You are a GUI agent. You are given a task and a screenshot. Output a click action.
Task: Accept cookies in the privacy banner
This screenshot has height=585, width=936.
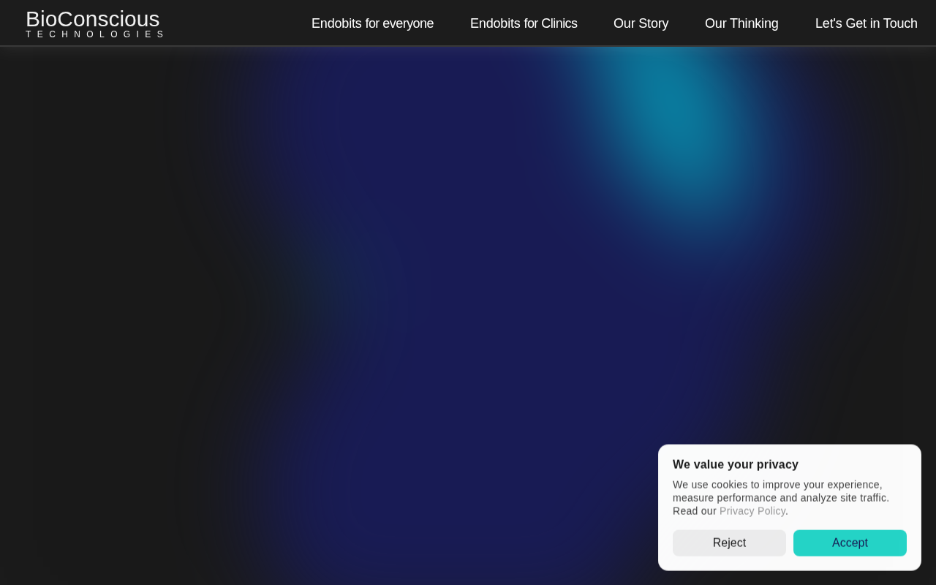pyautogui.click(x=850, y=543)
